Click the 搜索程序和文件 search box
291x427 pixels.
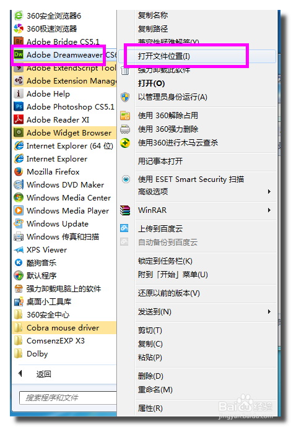click(68, 398)
